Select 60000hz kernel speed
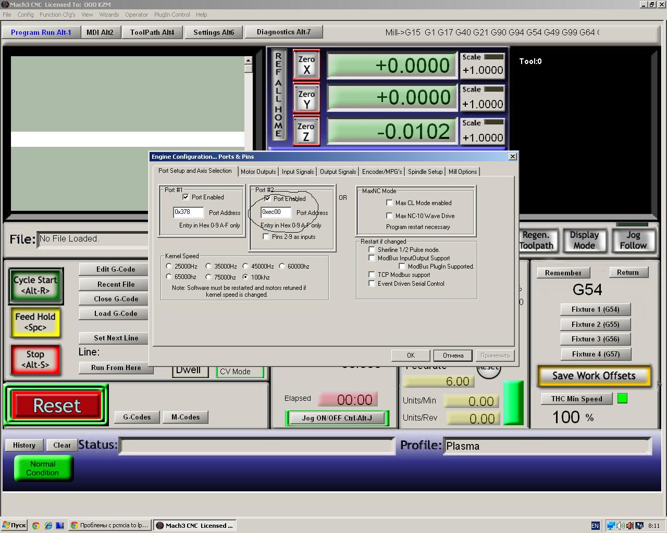 (282, 266)
